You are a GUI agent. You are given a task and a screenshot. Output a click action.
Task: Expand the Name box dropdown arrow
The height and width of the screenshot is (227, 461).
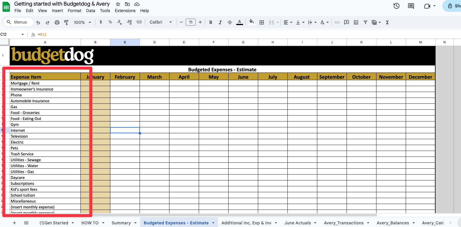[x=23, y=34]
